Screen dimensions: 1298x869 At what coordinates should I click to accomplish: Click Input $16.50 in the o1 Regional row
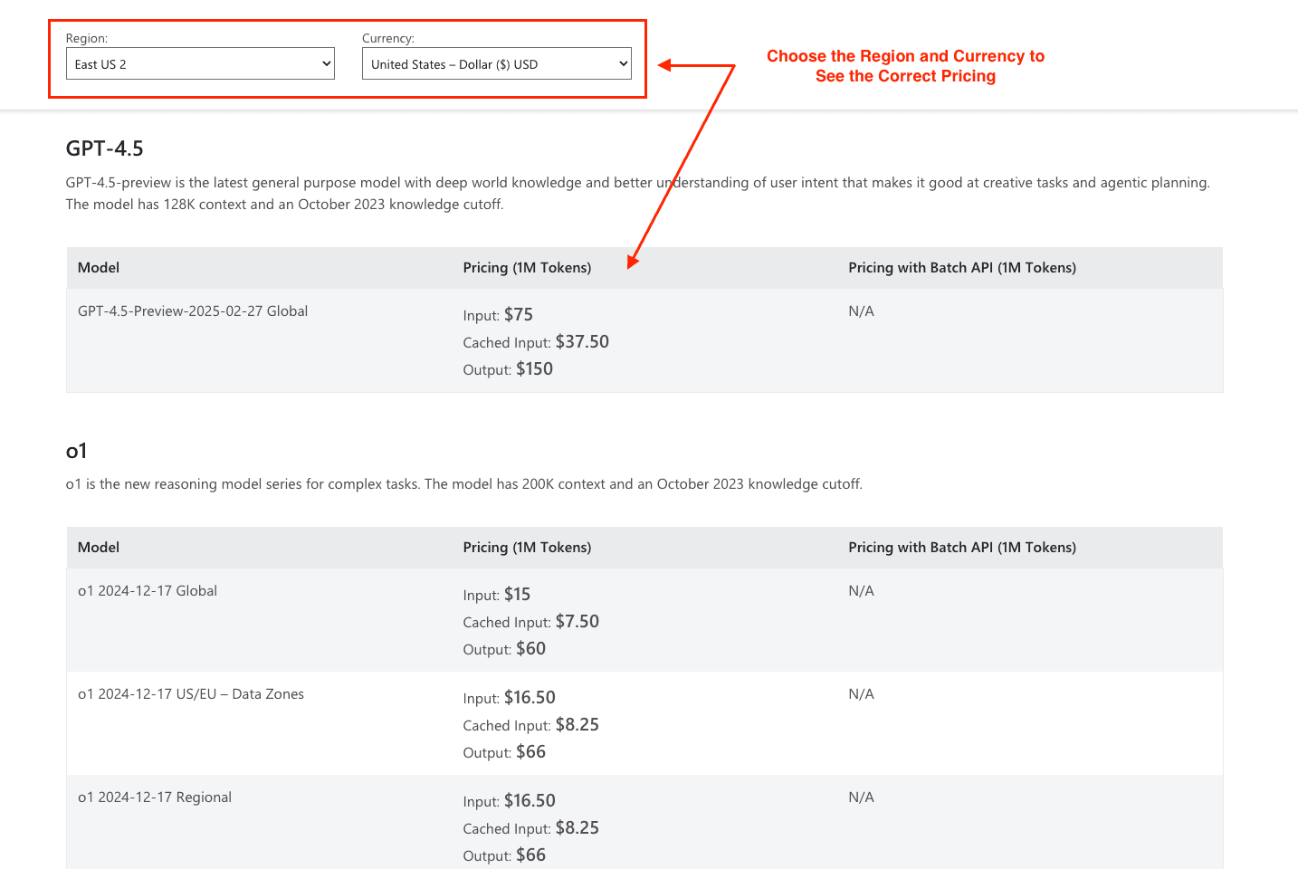click(x=510, y=801)
